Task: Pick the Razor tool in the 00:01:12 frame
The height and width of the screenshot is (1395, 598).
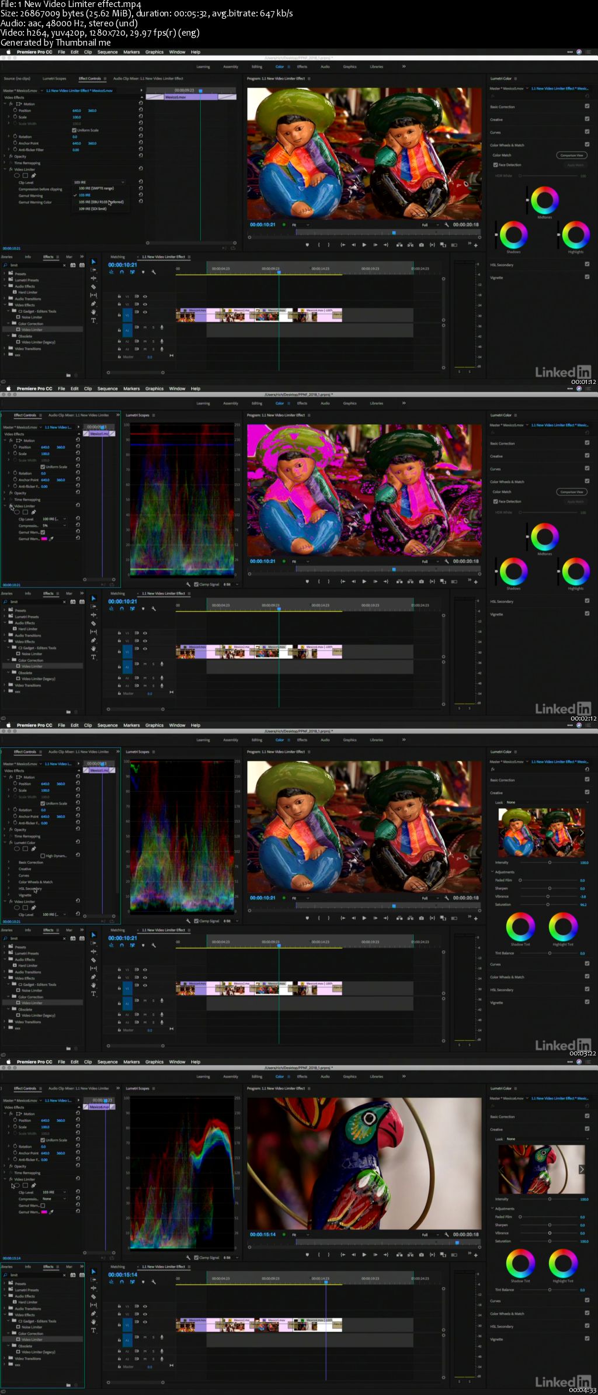Action: click(93, 287)
